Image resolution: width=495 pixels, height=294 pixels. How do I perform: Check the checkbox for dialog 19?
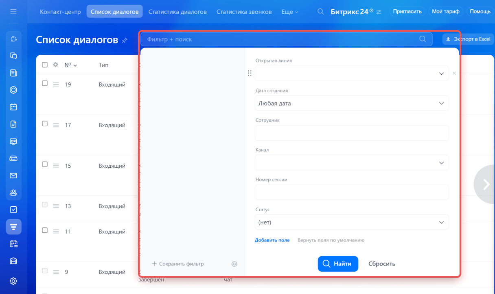pyautogui.click(x=45, y=83)
